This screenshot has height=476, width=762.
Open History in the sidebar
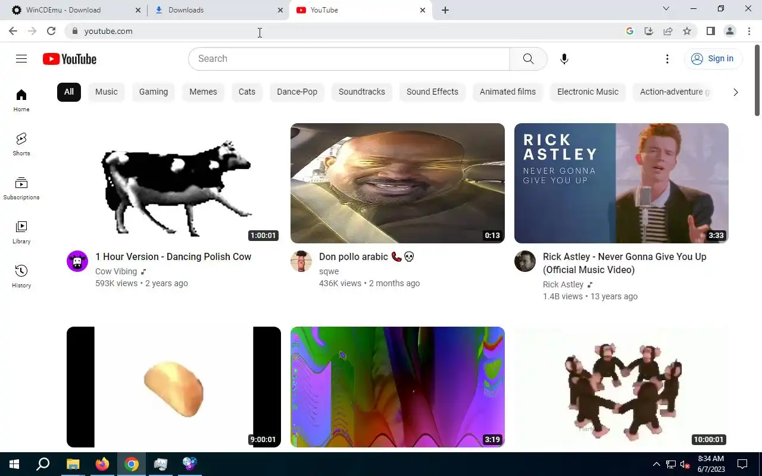pyautogui.click(x=21, y=277)
